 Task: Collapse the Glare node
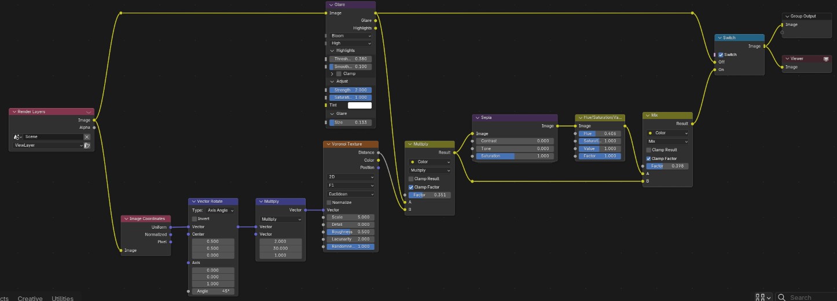331,5
